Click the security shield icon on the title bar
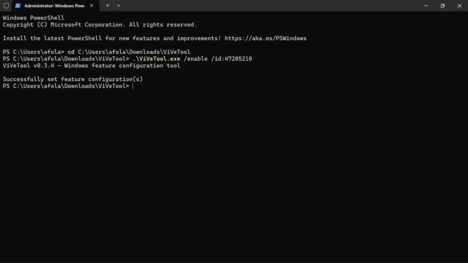Screen dimensions: 468x263 pos(6,5)
